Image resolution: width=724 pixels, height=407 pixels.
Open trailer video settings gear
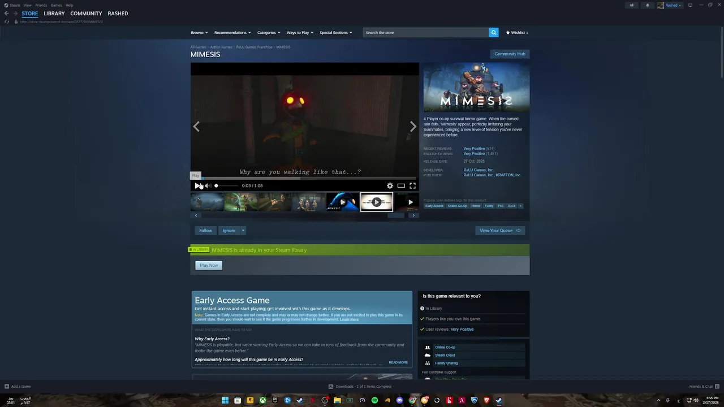coord(390,185)
